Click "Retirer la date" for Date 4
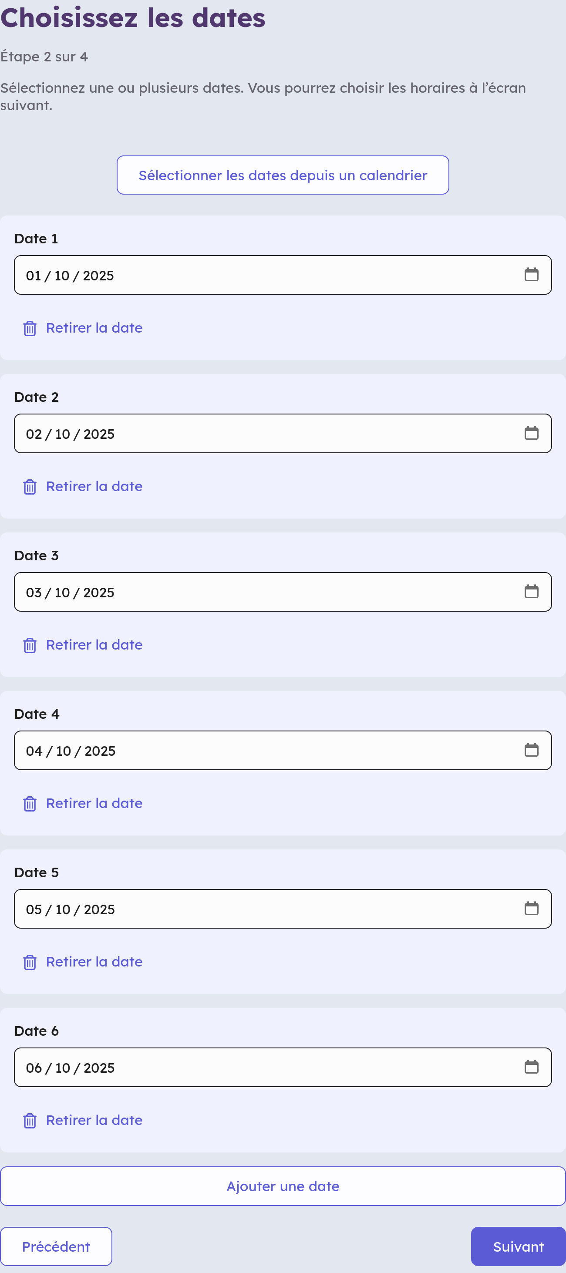The image size is (566, 1273). [94, 803]
